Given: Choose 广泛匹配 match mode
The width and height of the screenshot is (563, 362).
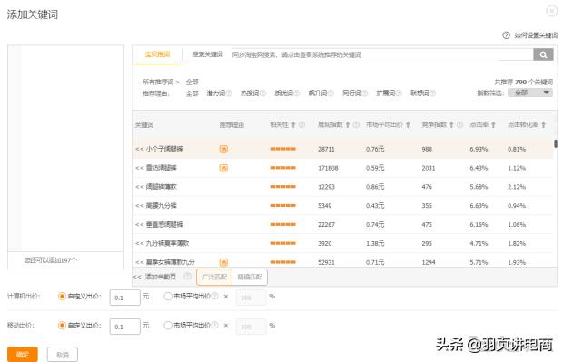Looking at the screenshot, I should [214, 277].
